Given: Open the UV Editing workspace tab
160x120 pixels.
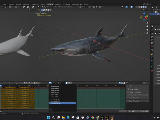Looking at the screenshot, I should 26,4.
